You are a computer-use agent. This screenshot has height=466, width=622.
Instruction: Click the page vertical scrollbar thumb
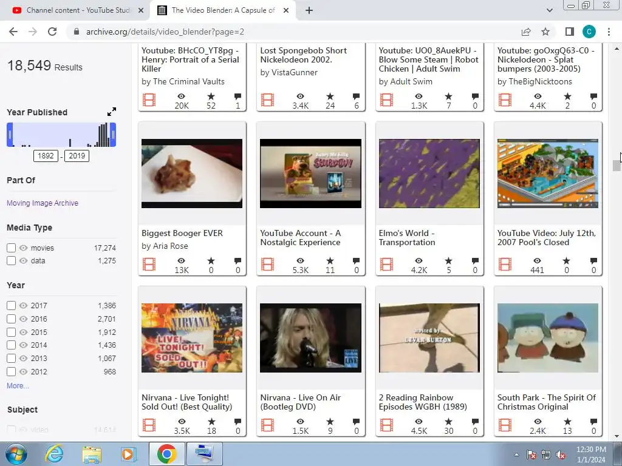pyautogui.click(x=616, y=166)
